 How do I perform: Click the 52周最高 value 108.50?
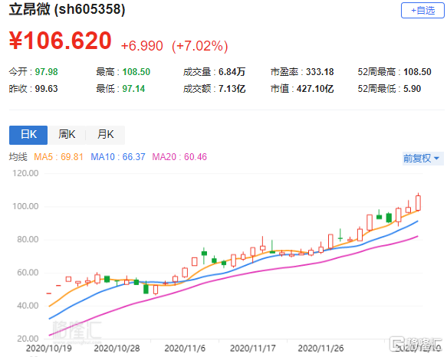tap(417, 72)
